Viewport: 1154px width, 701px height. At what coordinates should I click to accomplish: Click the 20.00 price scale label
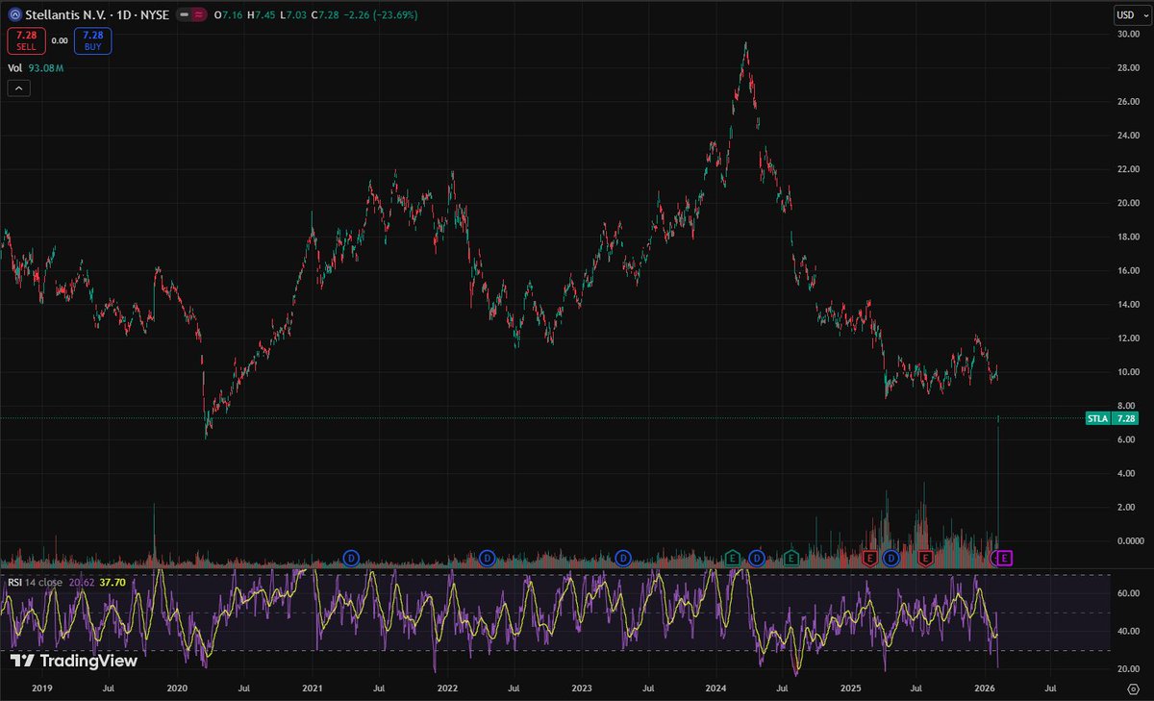click(1128, 203)
